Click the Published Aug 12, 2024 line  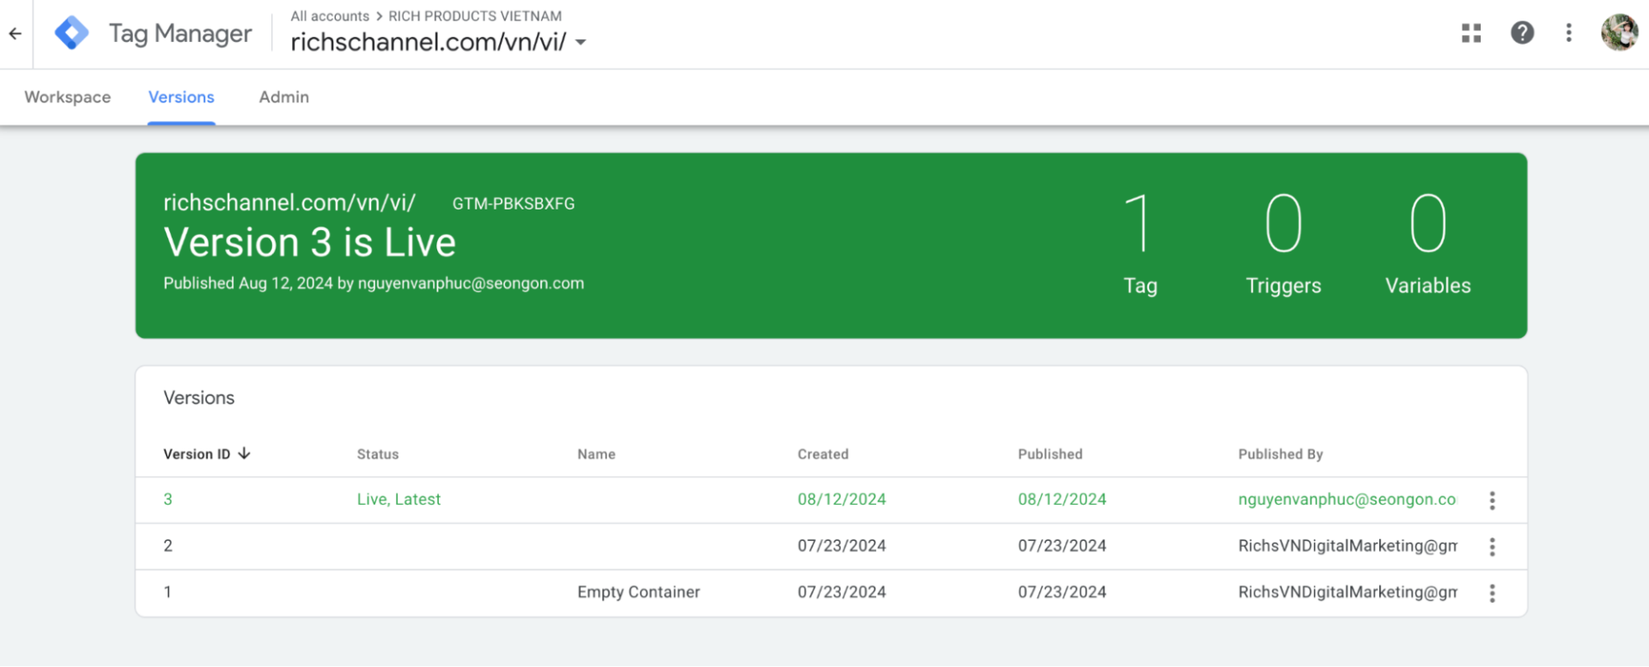click(374, 283)
